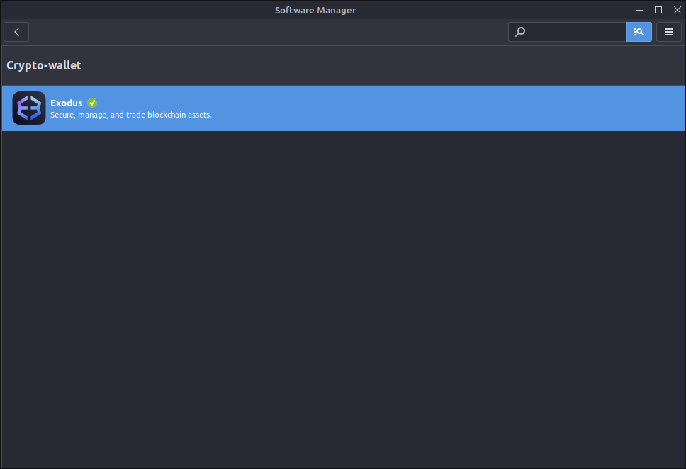The width and height of the screenshot is (686, 469).
Task: Open the Exodus app icon
Action: pos(29,108)
